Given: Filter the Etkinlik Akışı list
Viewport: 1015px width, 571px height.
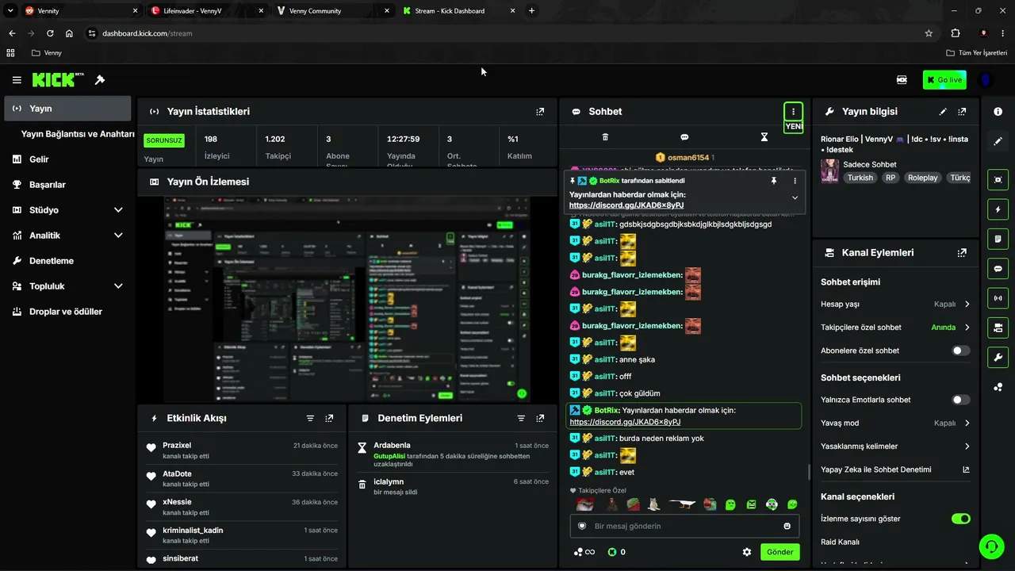Looking at the screenshot, I should (x=310, y=418).
